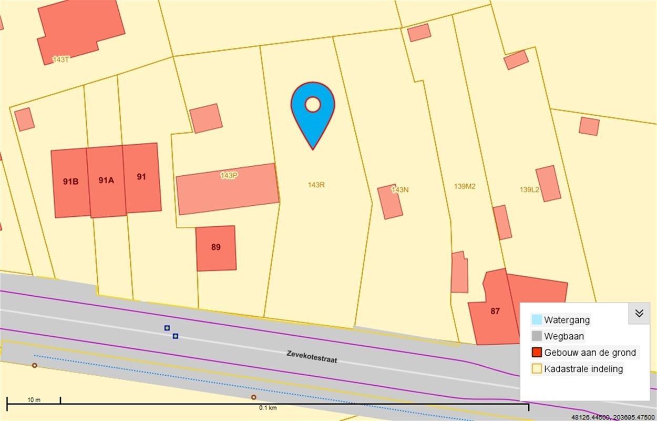Click parcel label 139M2
657x421 pixels.
point(465,186)
